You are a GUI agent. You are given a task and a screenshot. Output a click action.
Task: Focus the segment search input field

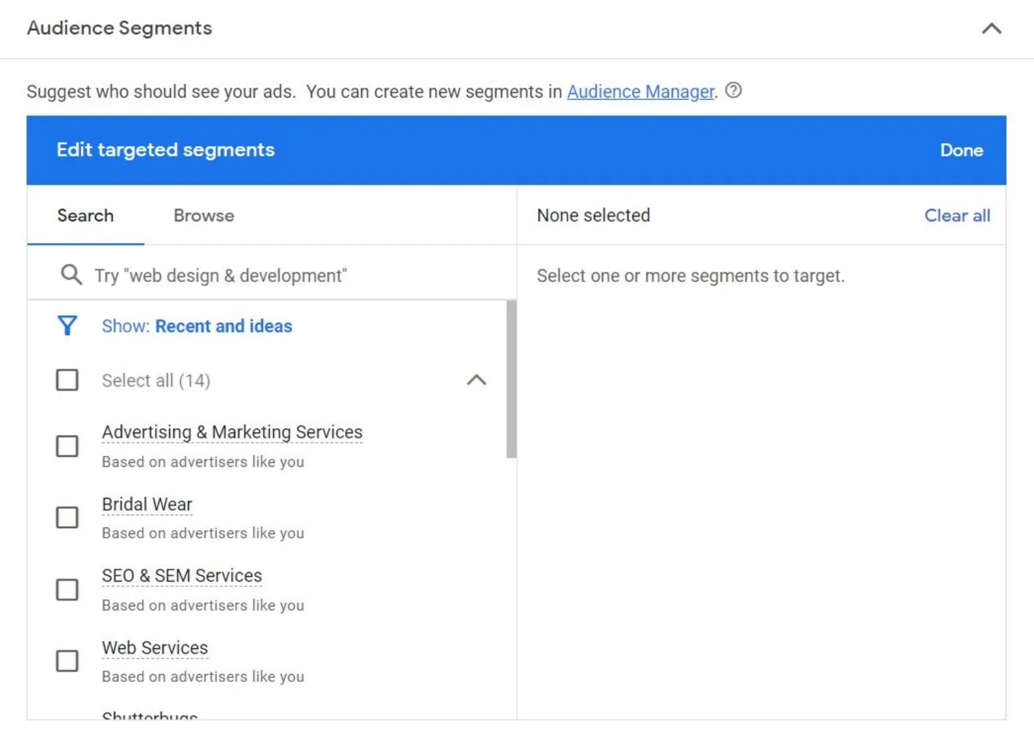(x=271, y=275)
